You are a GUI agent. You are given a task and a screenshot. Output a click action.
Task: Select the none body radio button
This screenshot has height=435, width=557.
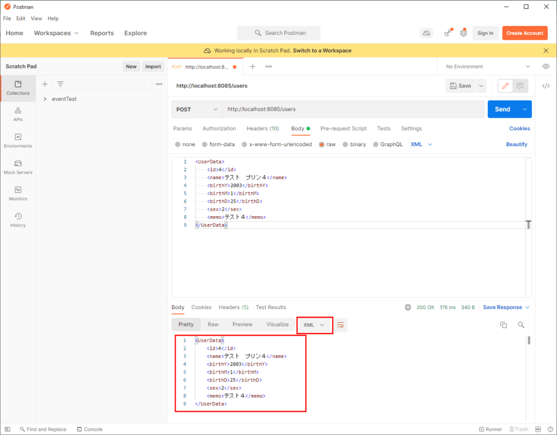[x=178, y=144]
